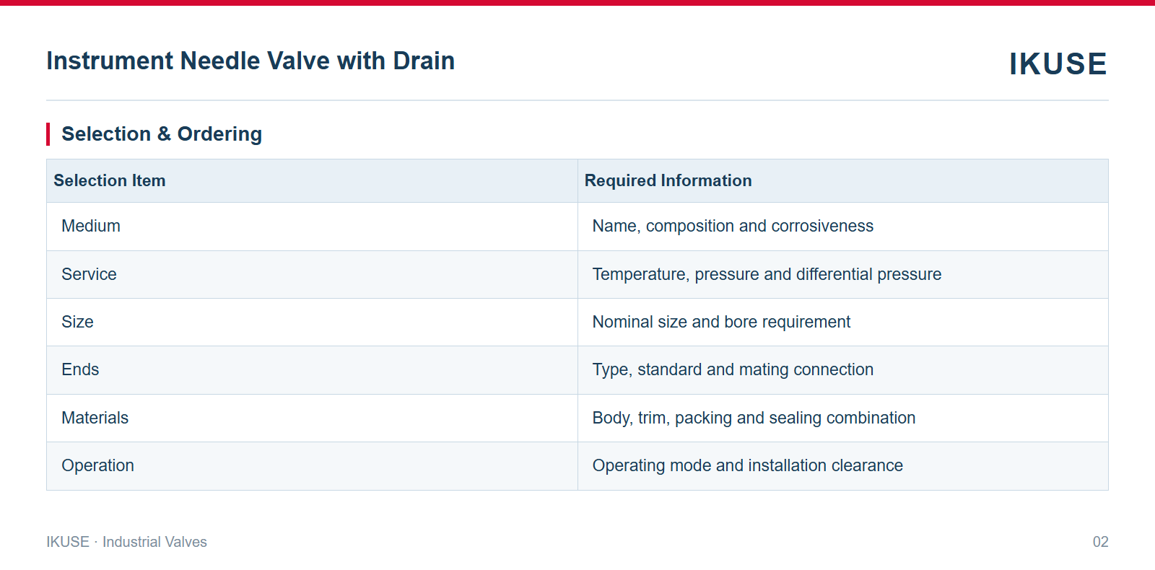Click the Service row cell
This screenshot has width=1155, height=570.
point(312,274)
